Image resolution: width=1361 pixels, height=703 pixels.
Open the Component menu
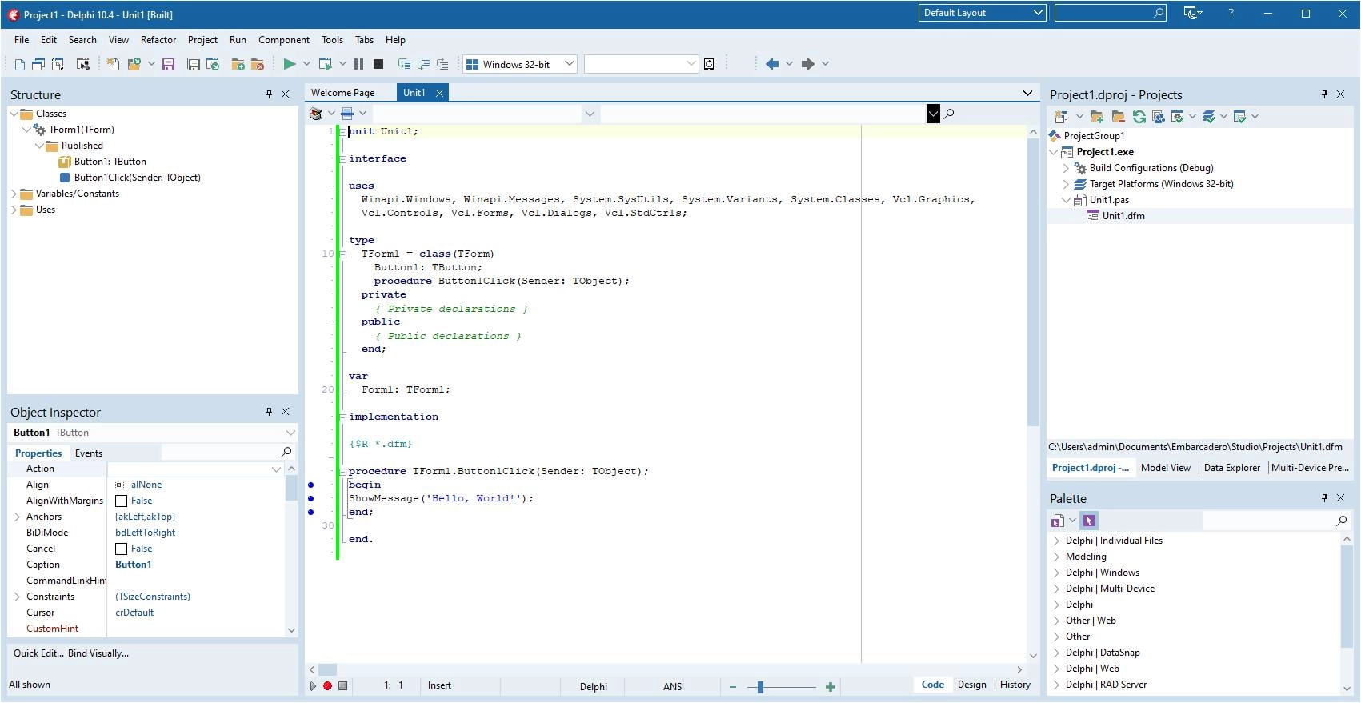click(284, 40)
